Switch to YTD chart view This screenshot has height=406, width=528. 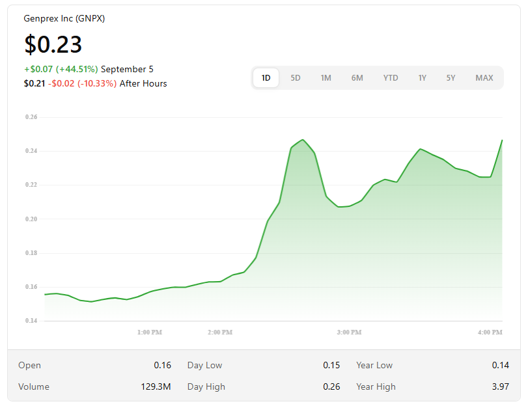(x=391, y=78)
